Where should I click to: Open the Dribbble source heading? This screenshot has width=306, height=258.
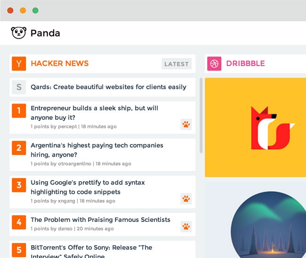click(245, 64)
